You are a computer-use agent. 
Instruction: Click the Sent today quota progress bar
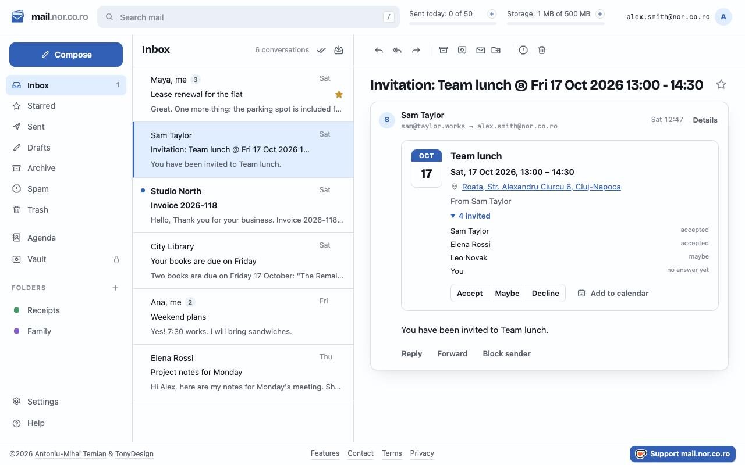click(x=453, y=23)
